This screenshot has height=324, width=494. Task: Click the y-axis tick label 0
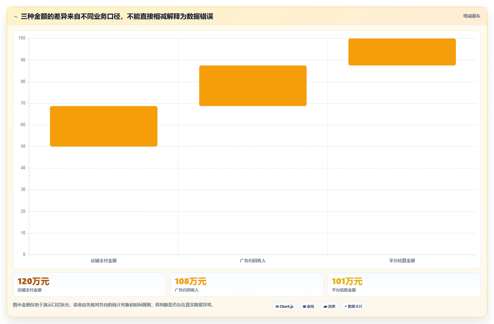point(24,255)
